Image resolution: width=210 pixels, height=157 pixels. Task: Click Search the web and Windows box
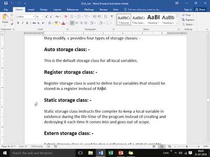(42, 153)
